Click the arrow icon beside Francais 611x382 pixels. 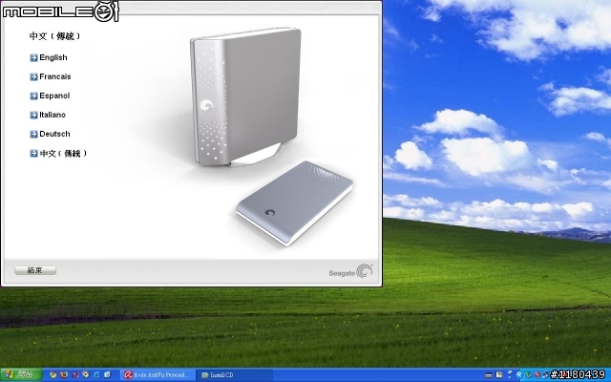click(x=34, y=76)
